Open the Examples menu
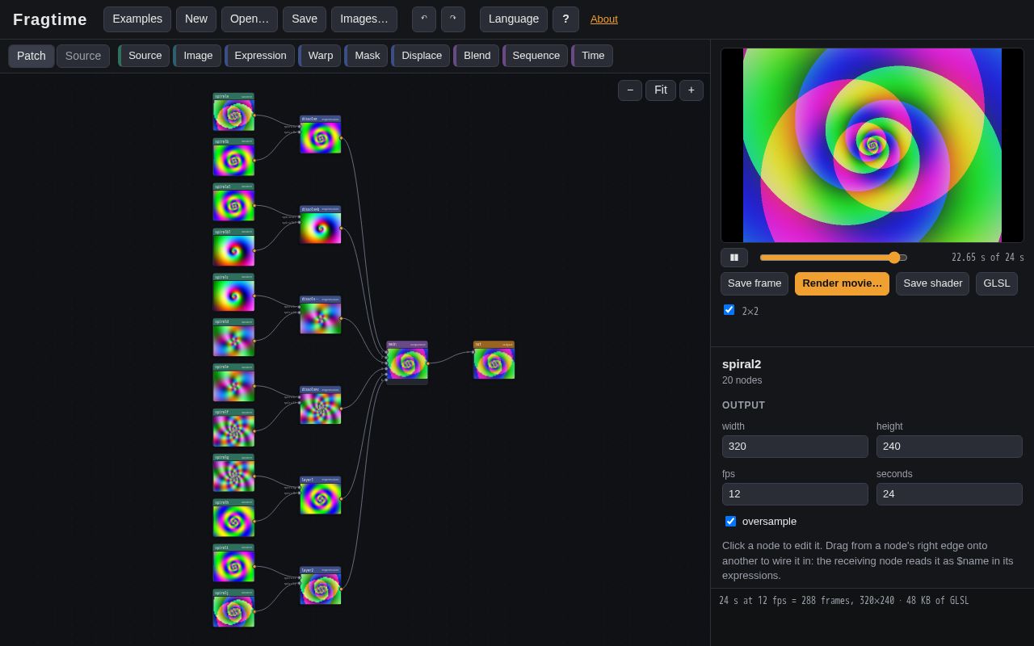 click(x=137, y=19)
